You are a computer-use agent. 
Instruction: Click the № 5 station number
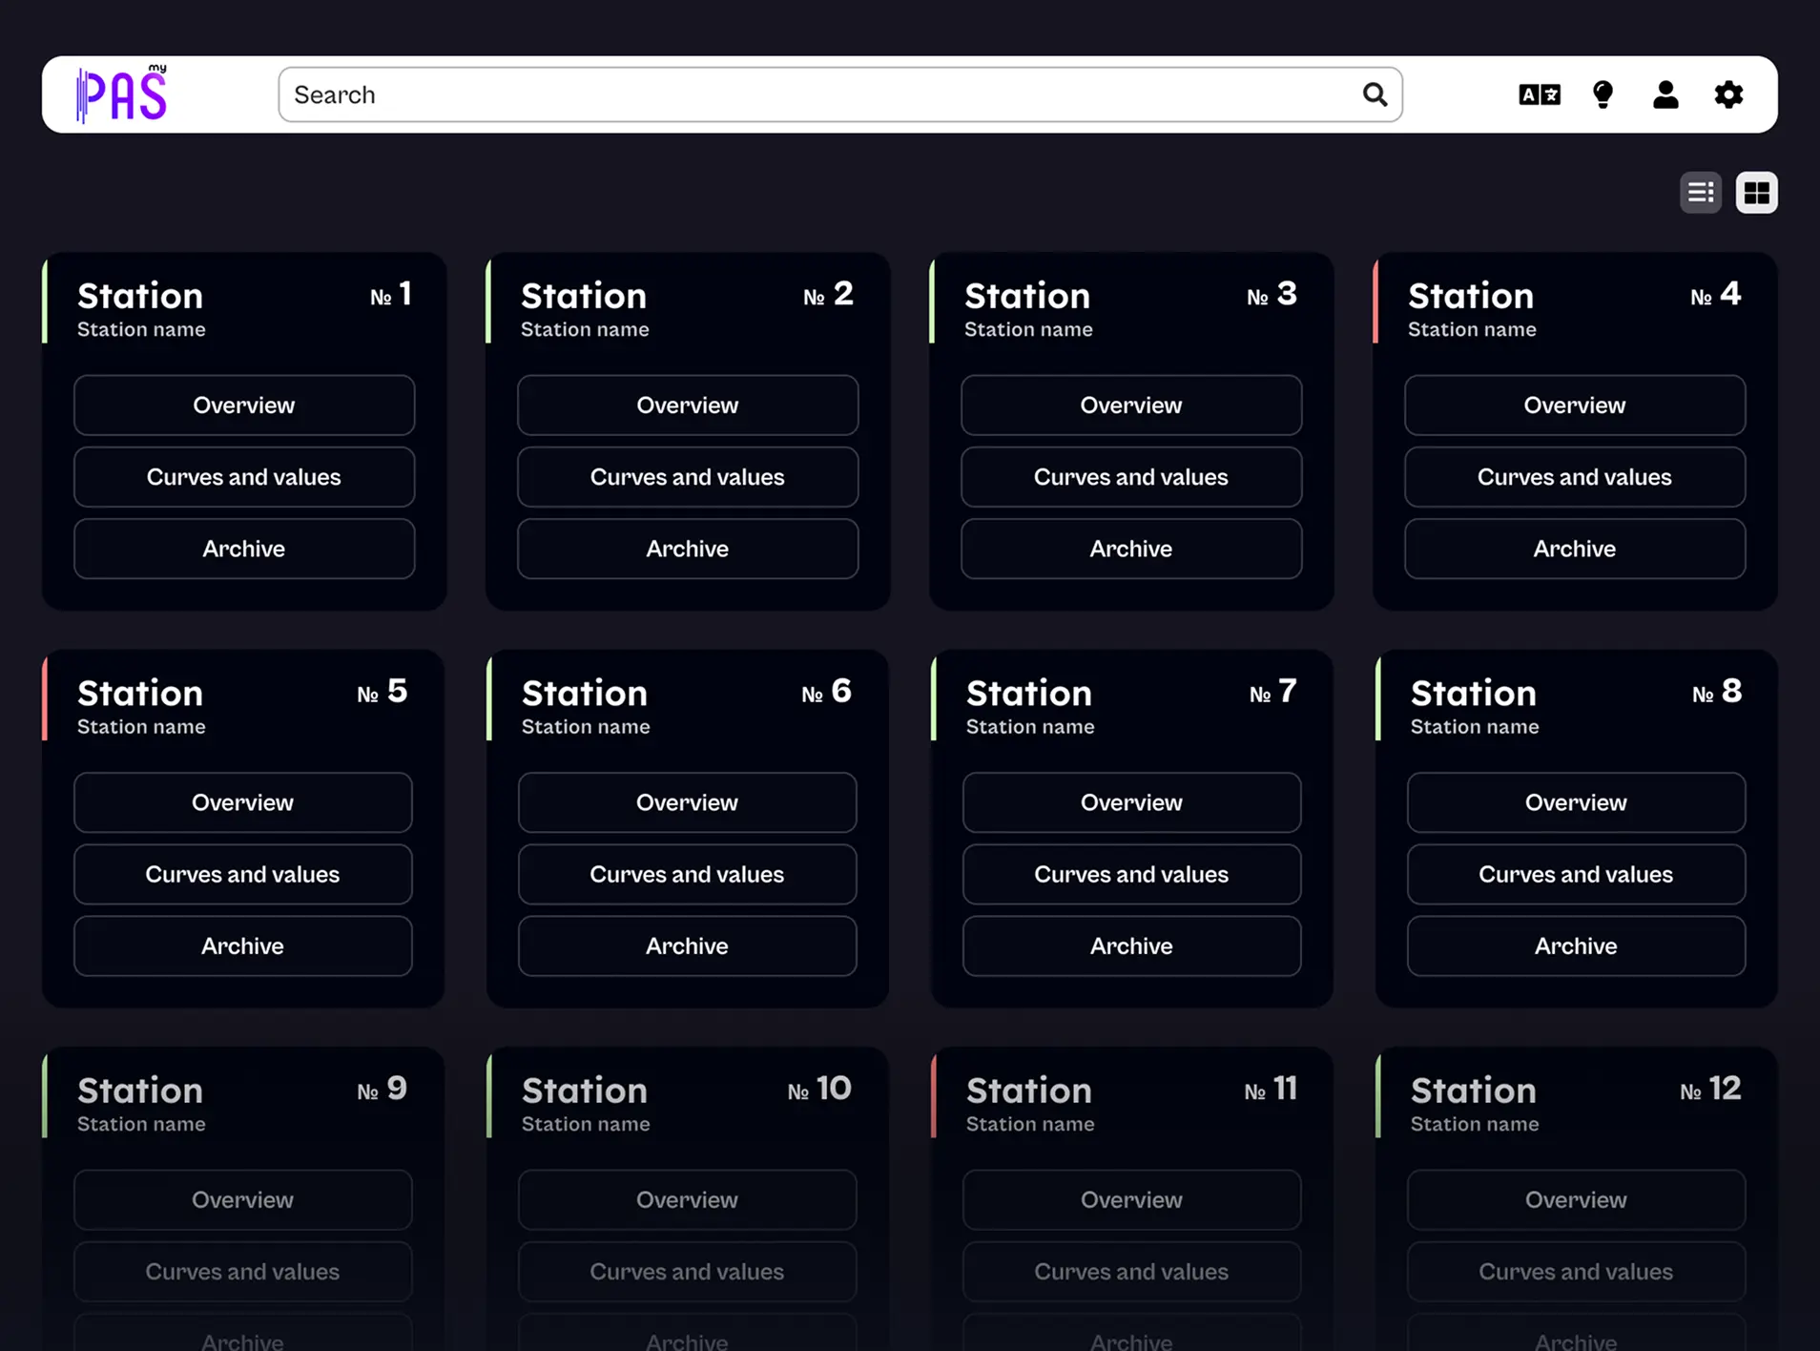(x=383, y=691)
